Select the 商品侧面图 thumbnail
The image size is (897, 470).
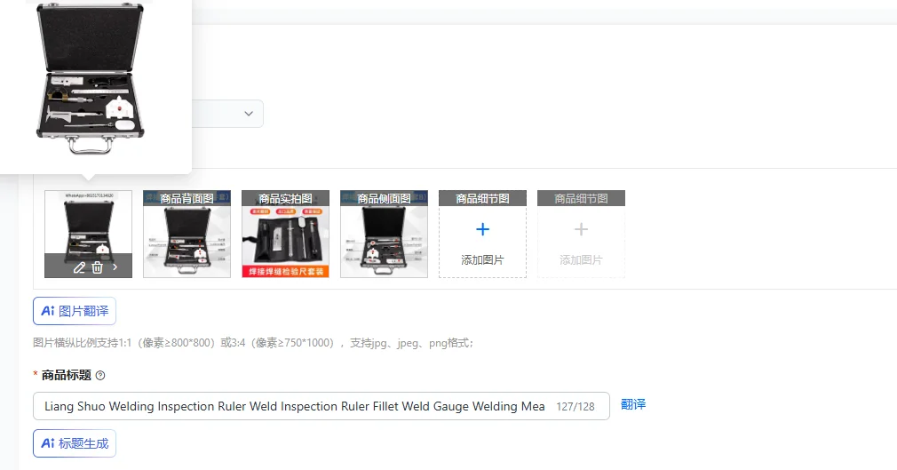coord(384,235)
